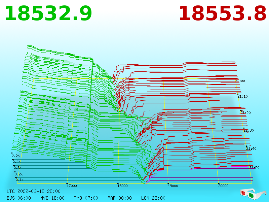Click the 0.3k volume axis label
269x202 pixels.
18,168
